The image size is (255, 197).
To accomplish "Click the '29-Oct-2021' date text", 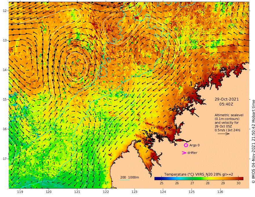I will [227, 99].
